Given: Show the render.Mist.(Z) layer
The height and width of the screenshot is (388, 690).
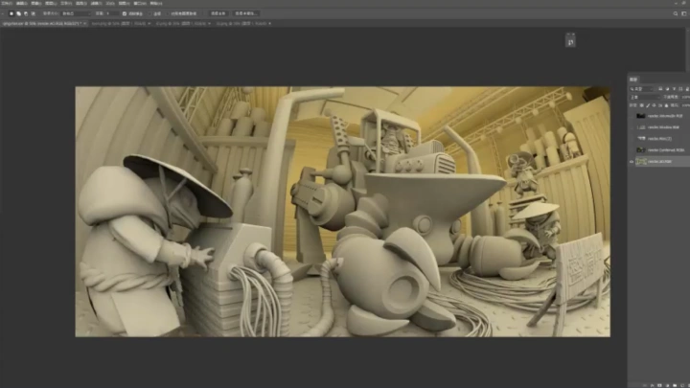Looking at the screenshot, I should (632, 139).
